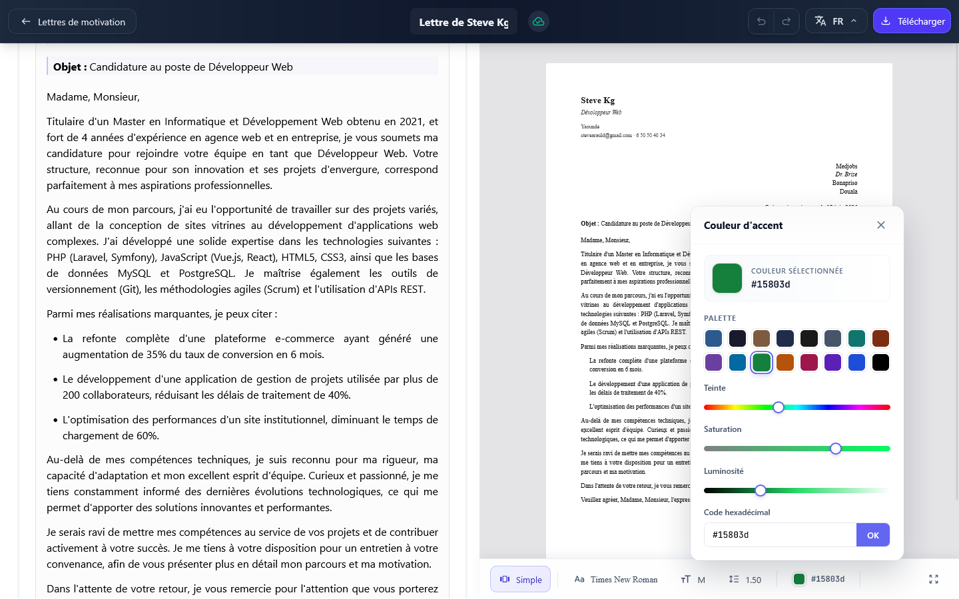Toggle fullscreen preview mode

tap(934, 579)
